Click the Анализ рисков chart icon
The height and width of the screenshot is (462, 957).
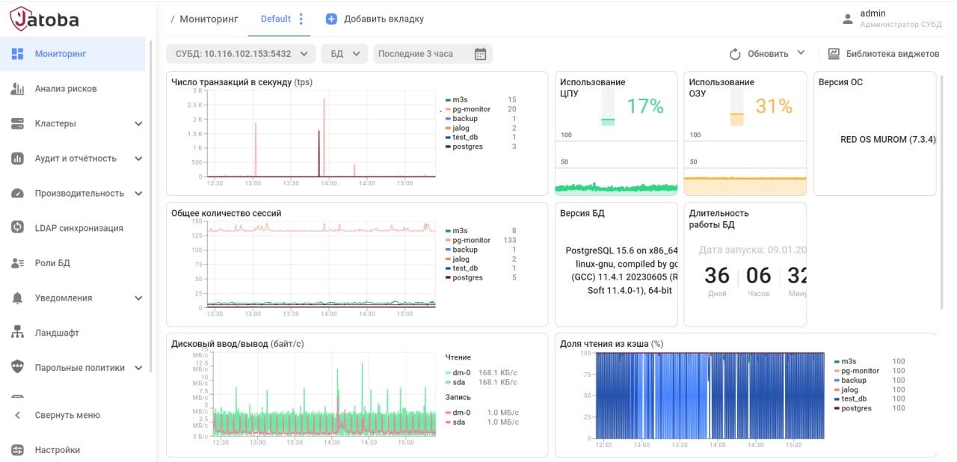tap(17, 89)
